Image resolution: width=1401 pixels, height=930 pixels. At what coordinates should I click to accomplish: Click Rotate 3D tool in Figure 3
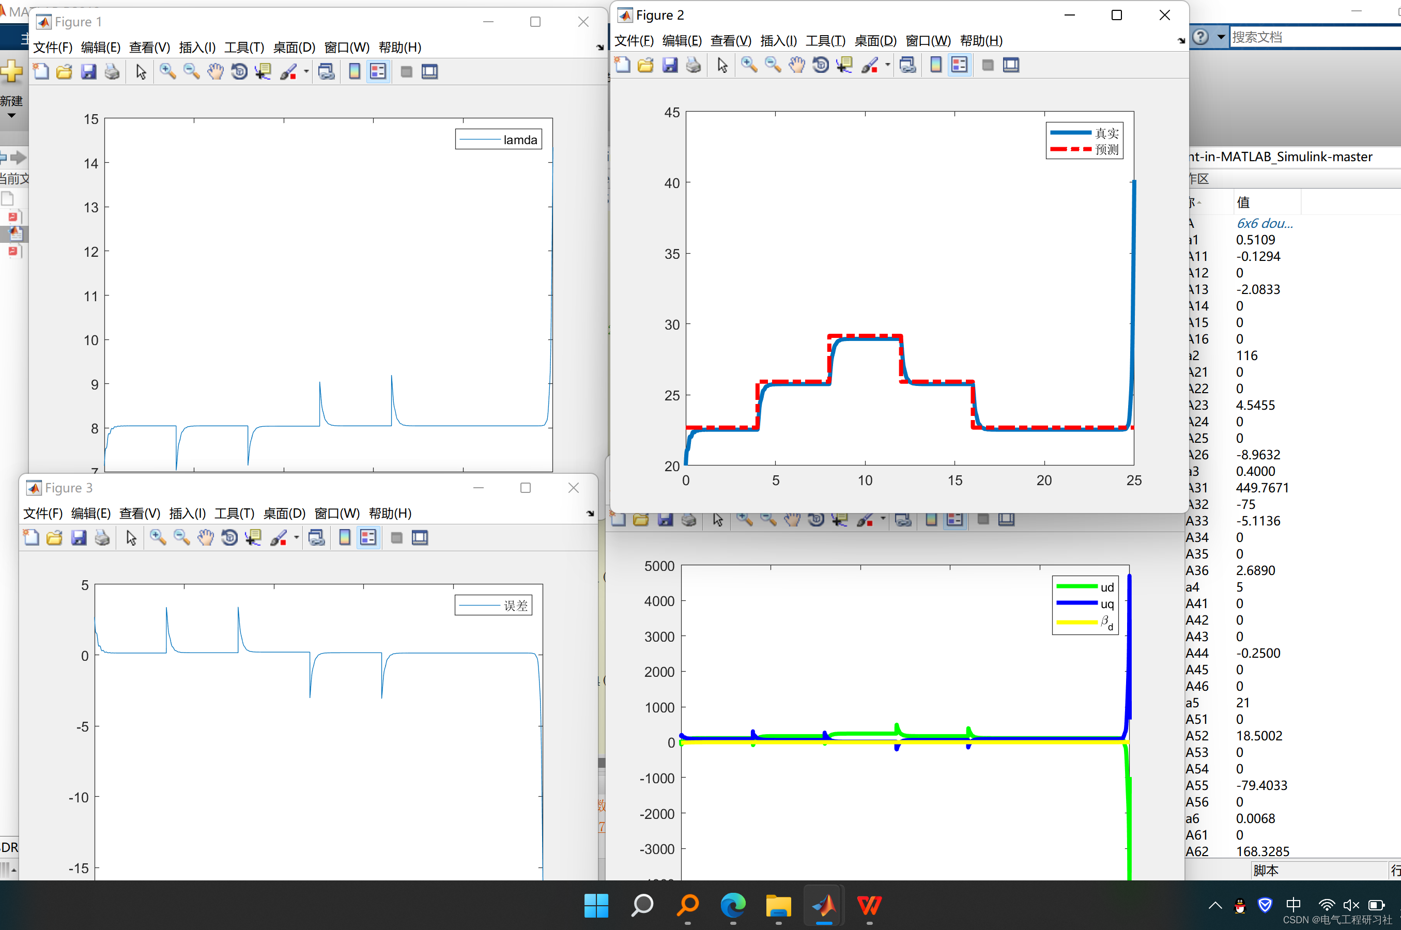tap(229, 538)
